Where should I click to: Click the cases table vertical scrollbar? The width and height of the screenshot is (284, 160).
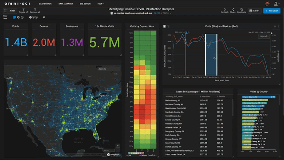pyautogui.click(x=233, y=108)
